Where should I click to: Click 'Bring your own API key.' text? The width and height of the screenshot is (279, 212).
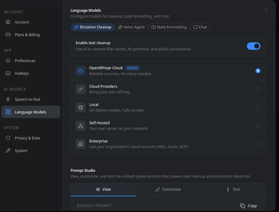click(x=110, y=92)
